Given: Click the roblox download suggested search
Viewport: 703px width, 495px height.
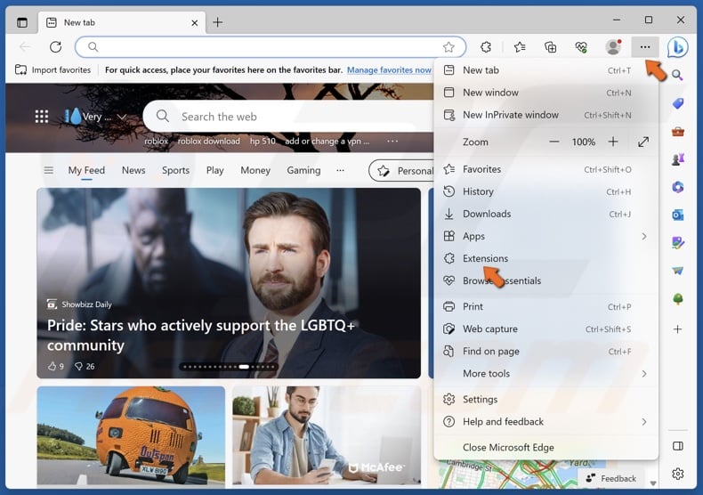Looking at the screenshot, I should point(208,142).
